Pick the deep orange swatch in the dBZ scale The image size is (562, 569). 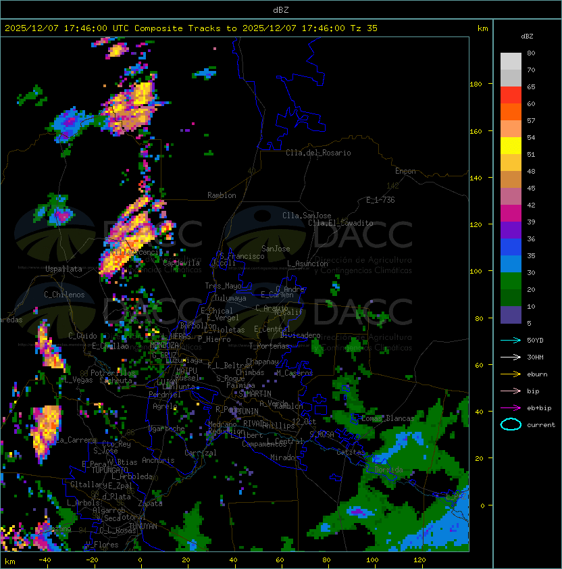tap(511, 112)
